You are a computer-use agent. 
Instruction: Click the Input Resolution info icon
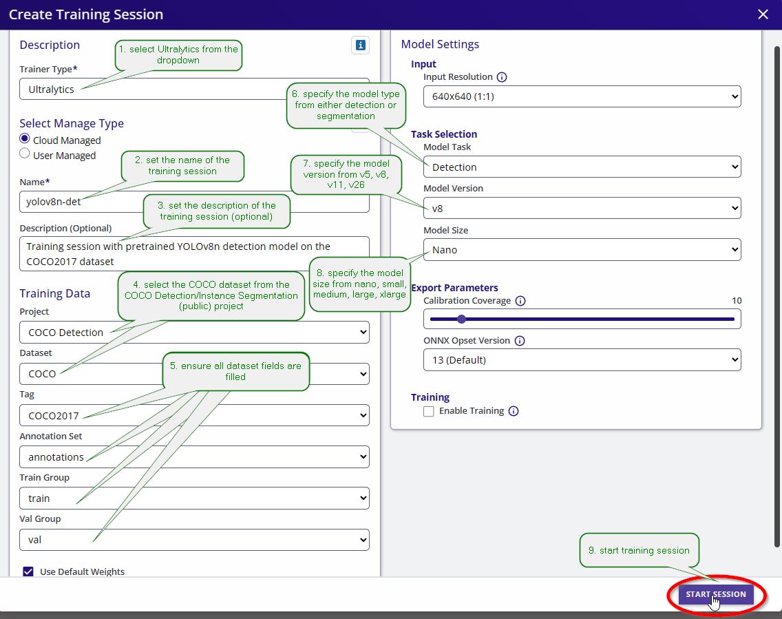click(x=502, y=77)
